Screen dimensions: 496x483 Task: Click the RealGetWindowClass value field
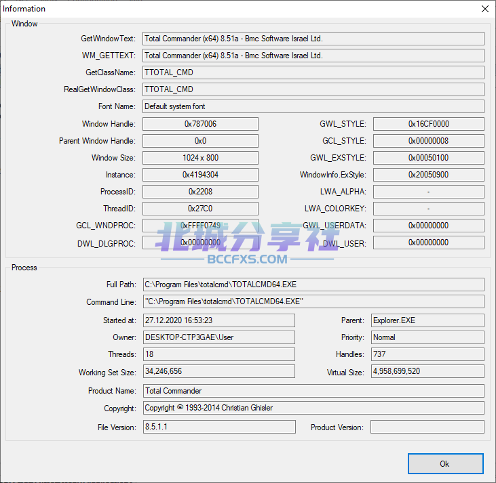point(313,89)
